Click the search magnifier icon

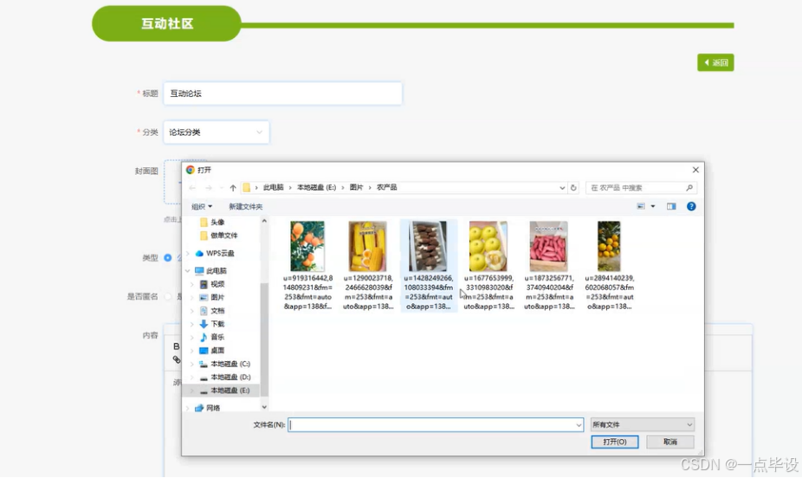pos(689,188)
